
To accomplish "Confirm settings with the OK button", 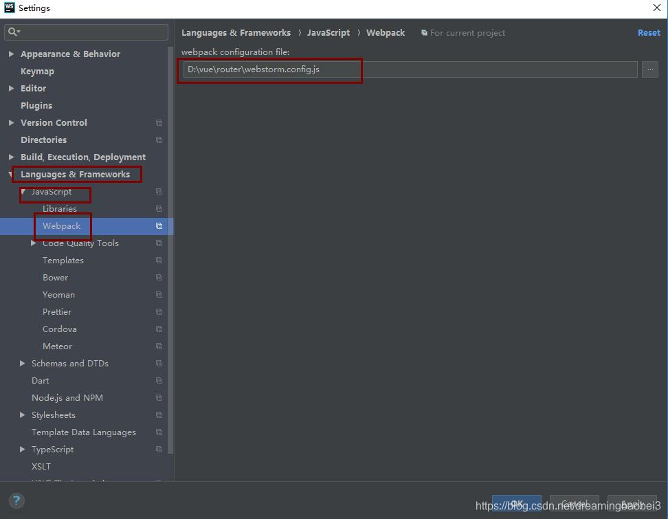I will 516,504.
